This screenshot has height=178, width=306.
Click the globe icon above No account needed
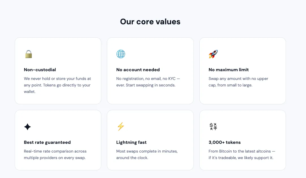point(121,54)
